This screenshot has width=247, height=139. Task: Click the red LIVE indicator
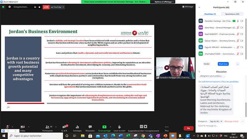[x=46, y=7]
